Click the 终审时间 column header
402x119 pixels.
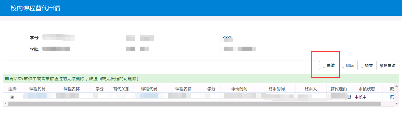click(x=276, y=89)
